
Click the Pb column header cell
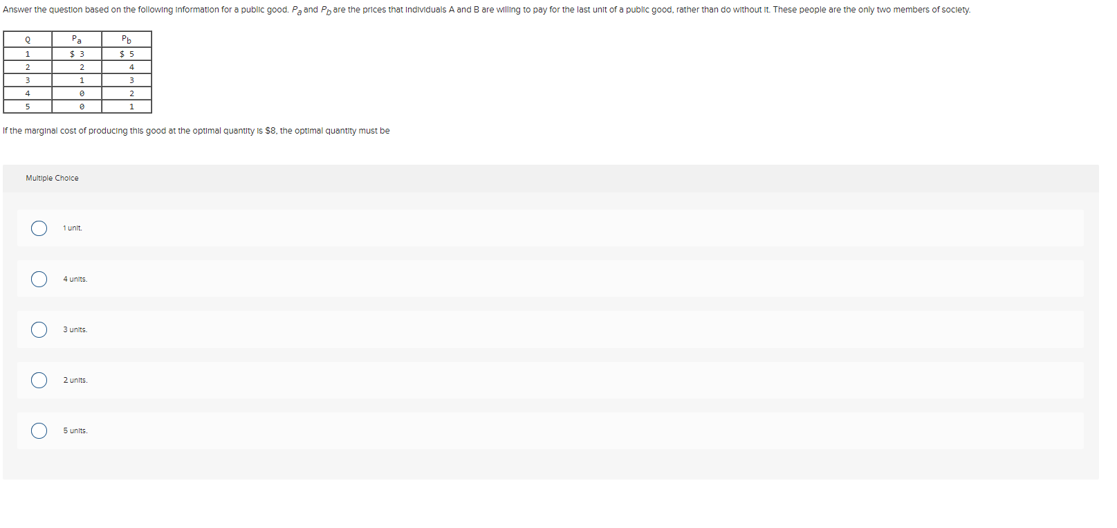tap(126, 40)
